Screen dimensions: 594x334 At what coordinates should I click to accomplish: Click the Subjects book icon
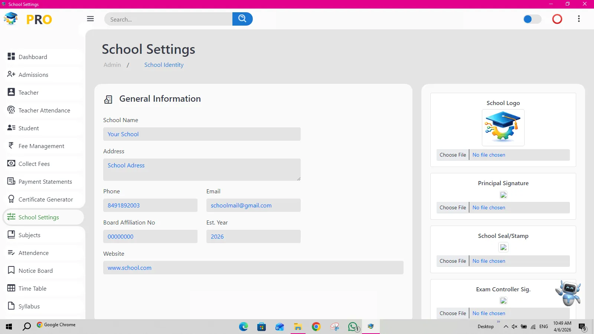(11, 235)
